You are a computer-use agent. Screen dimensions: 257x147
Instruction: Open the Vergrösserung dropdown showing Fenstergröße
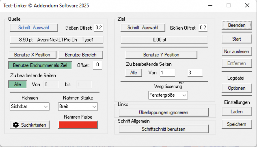coord(168,95)
